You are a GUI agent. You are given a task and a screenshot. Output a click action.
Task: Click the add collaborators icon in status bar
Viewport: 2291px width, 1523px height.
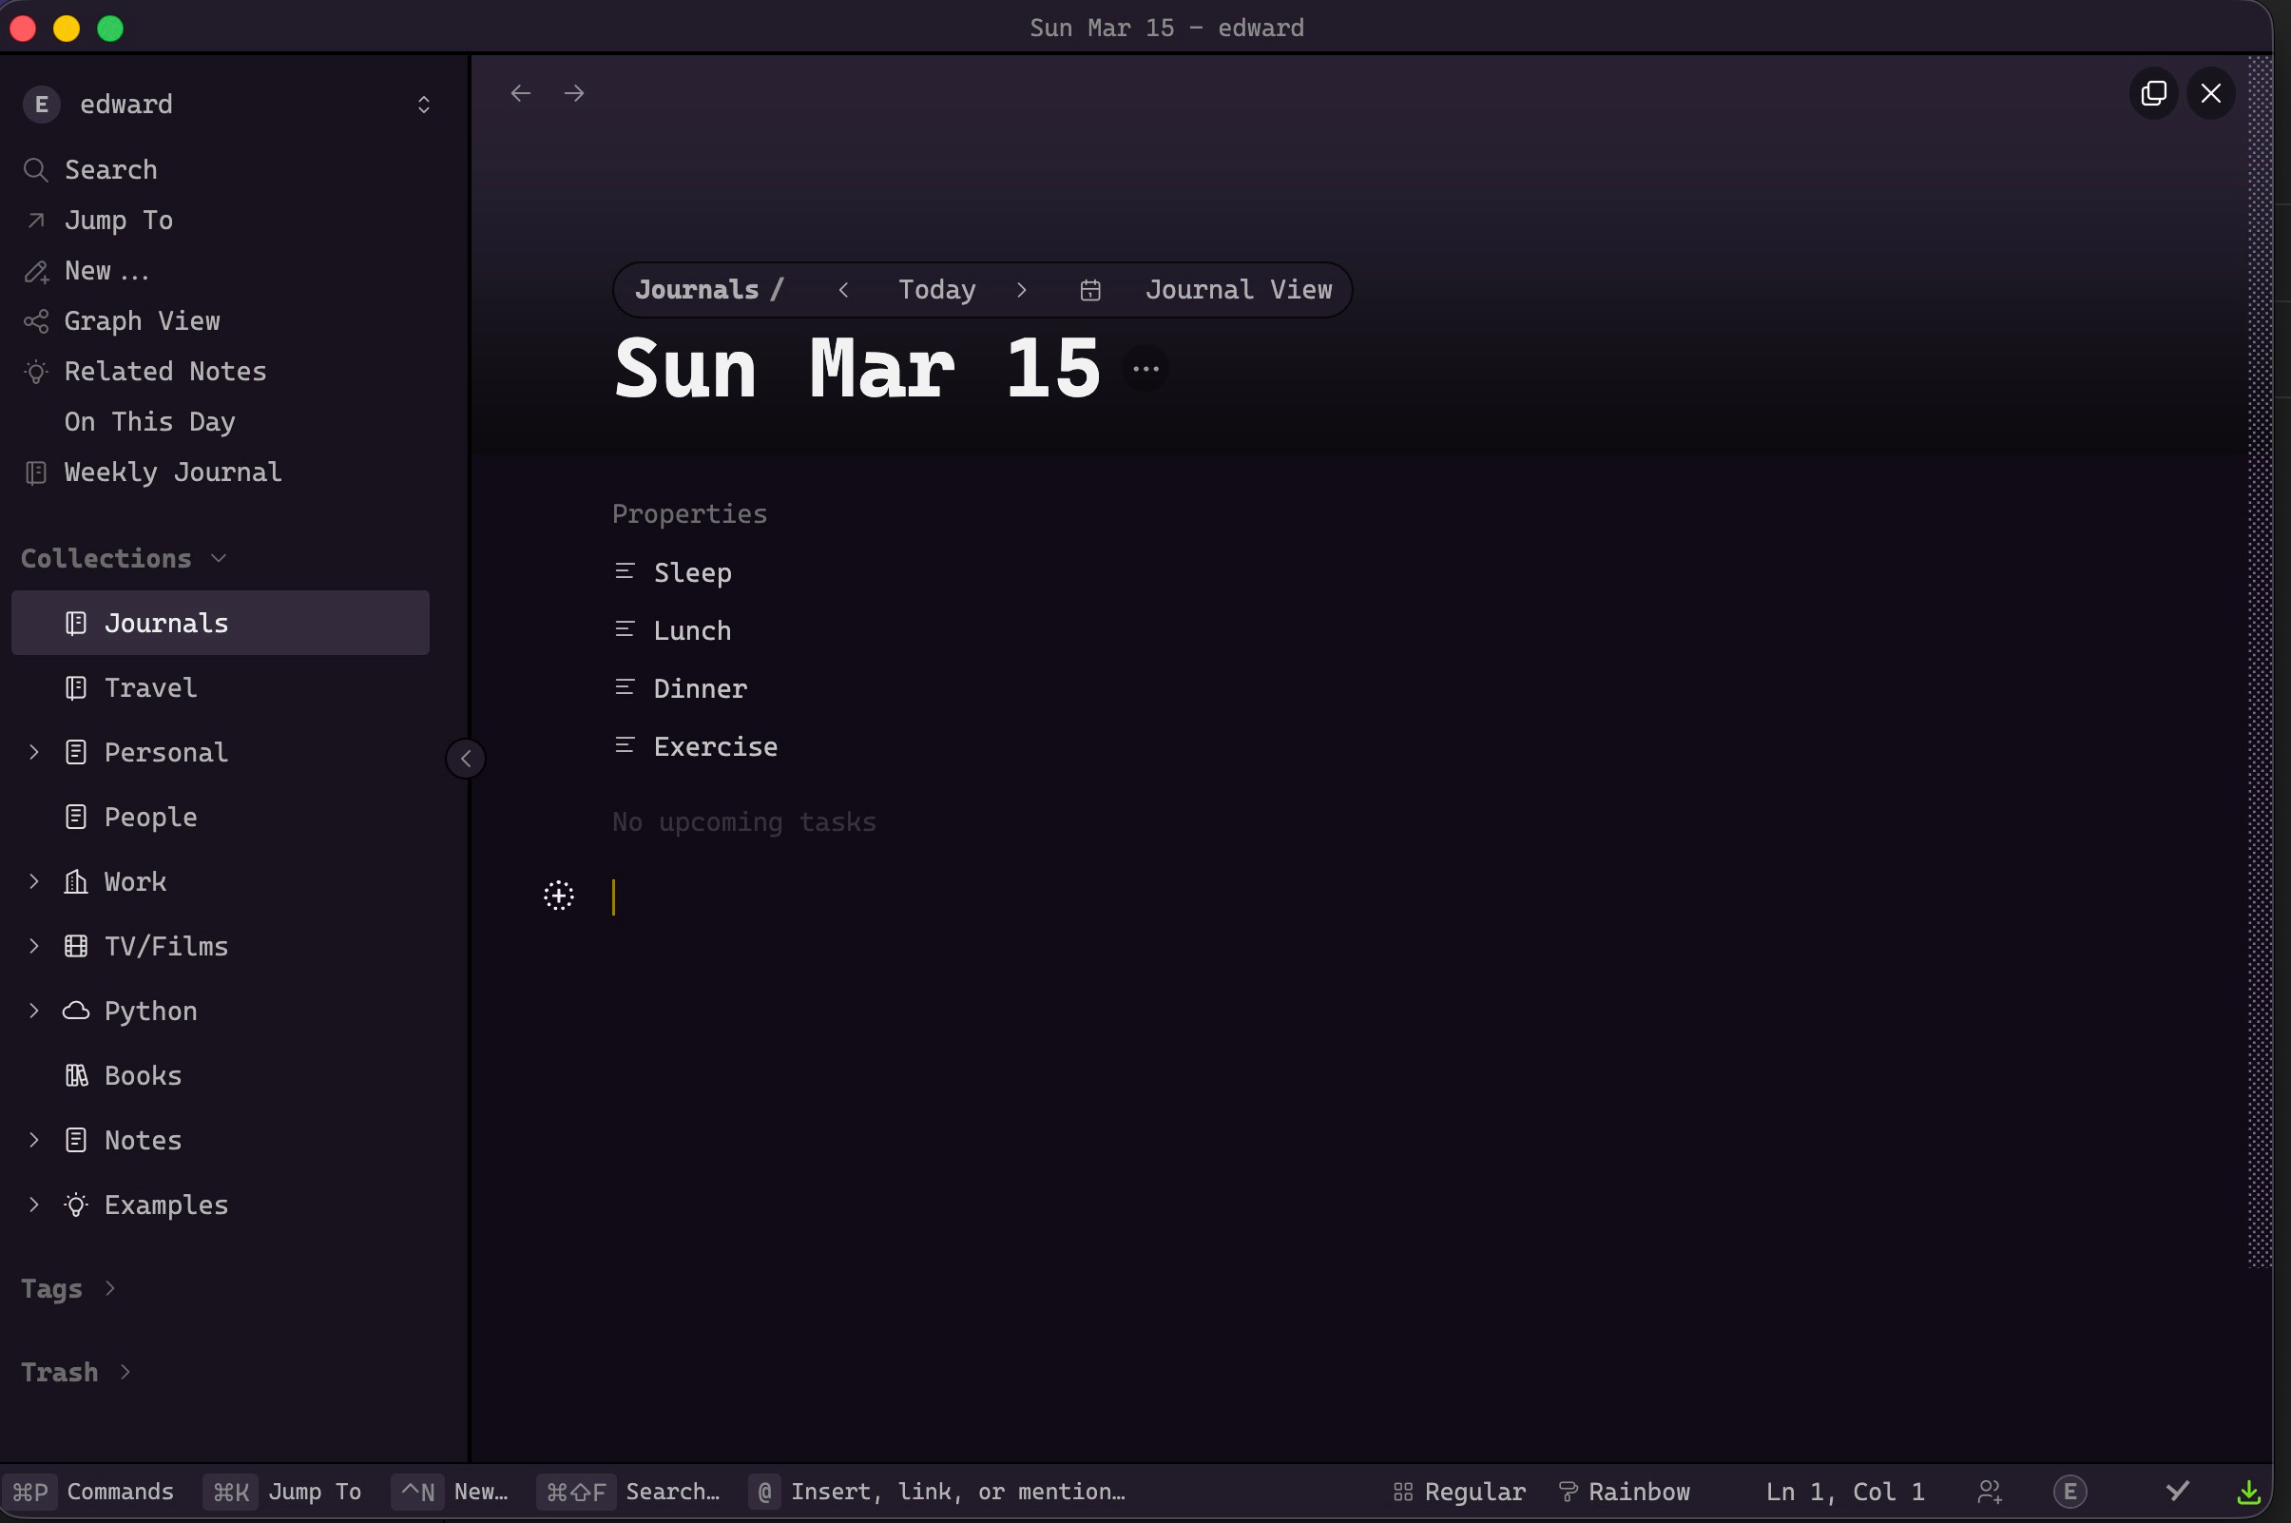(1989, 1491)
